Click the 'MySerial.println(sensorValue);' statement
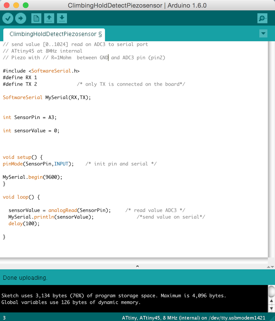 click(51, 217)
